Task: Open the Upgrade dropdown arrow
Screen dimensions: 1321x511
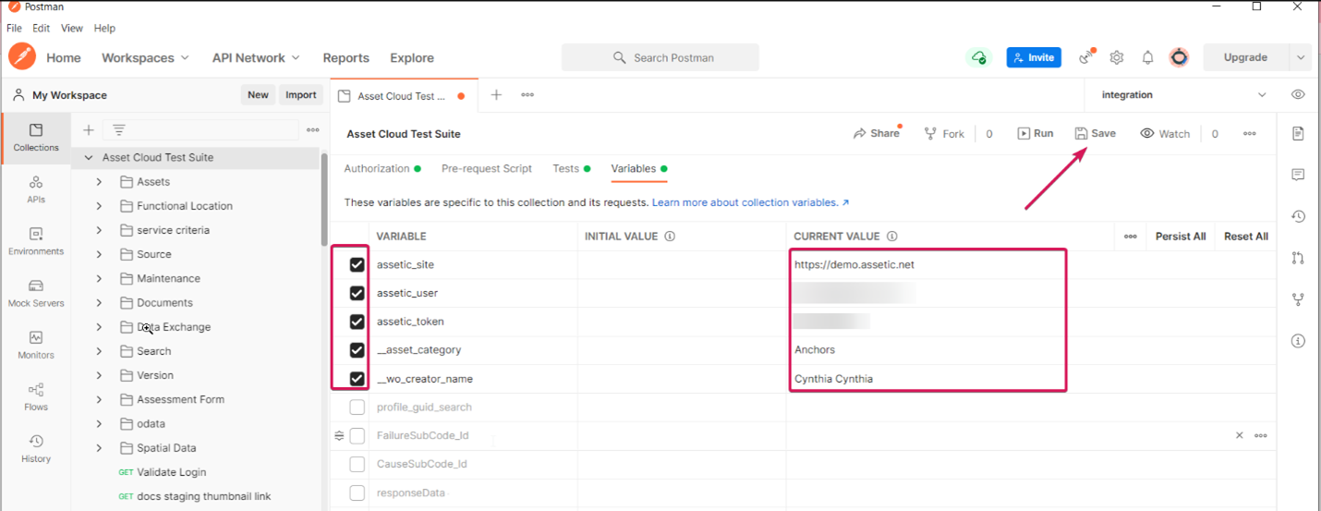Action: click(x=1300, y=57)
